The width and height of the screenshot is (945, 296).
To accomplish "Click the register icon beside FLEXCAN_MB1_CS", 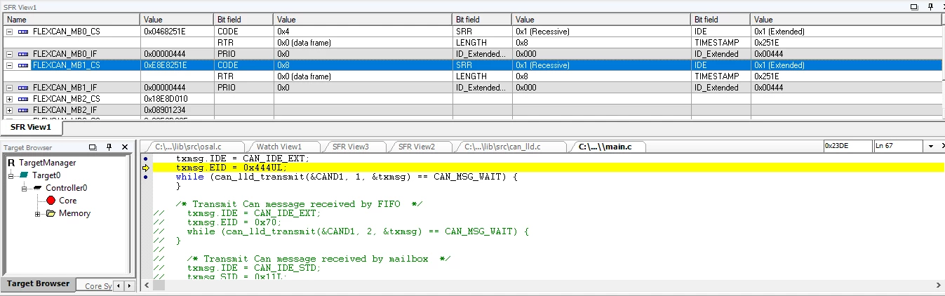I will [23, 65].
